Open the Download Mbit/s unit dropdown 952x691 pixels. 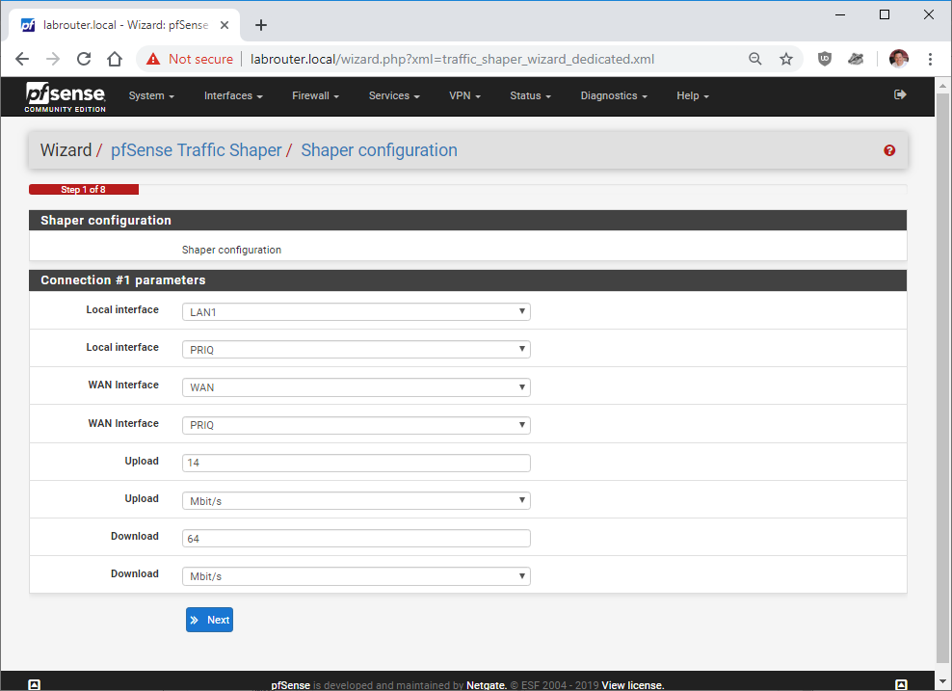click(357, 575)
